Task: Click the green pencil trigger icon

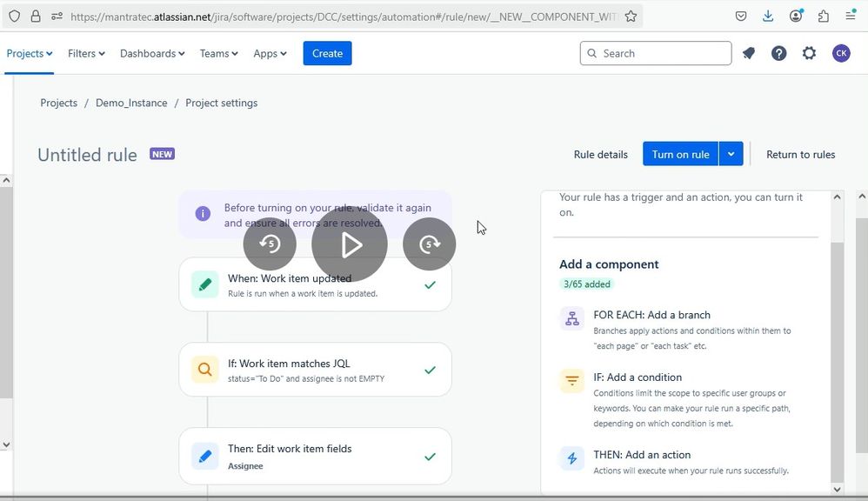Action: [204, 284]
